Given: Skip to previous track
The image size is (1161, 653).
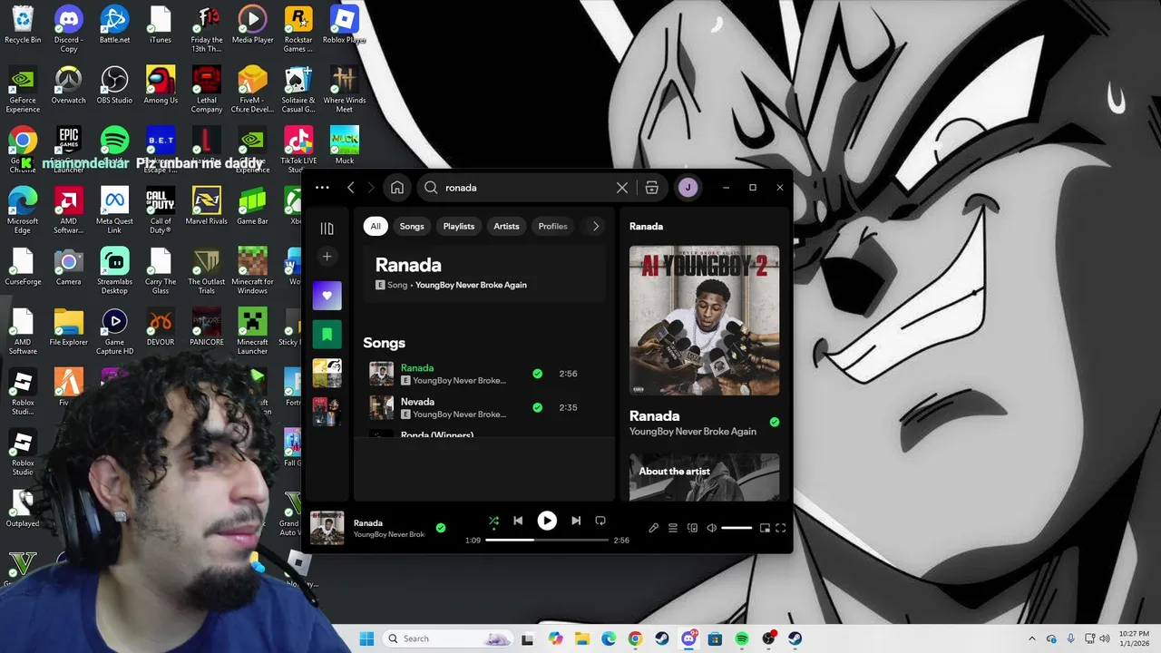Looking at the screenshot, I should pos(518,521).
